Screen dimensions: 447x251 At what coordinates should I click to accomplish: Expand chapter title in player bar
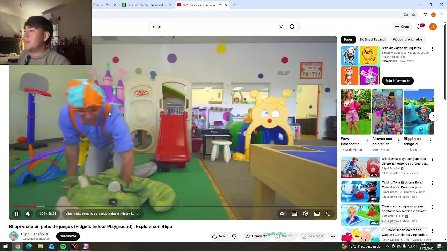click(102, 214)
